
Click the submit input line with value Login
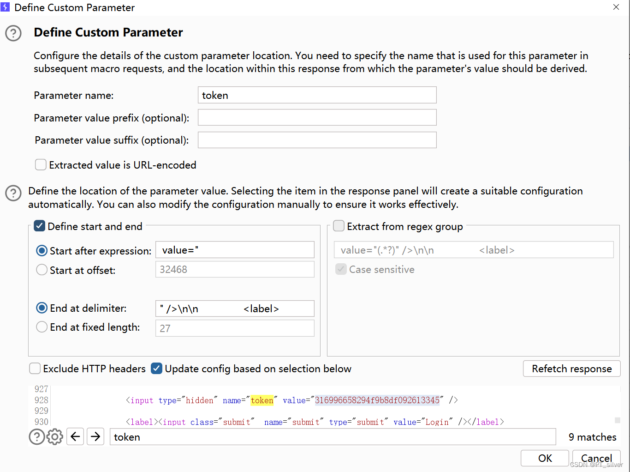[315, 422]
